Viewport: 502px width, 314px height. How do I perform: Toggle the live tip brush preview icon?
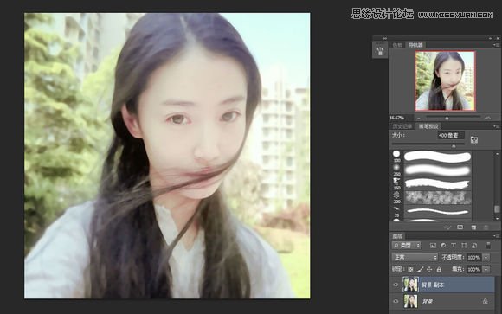pyautogui.click(x=447, y=227)
